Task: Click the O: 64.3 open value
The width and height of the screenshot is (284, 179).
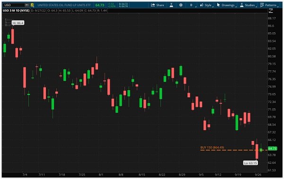Action: click(53, 10)
